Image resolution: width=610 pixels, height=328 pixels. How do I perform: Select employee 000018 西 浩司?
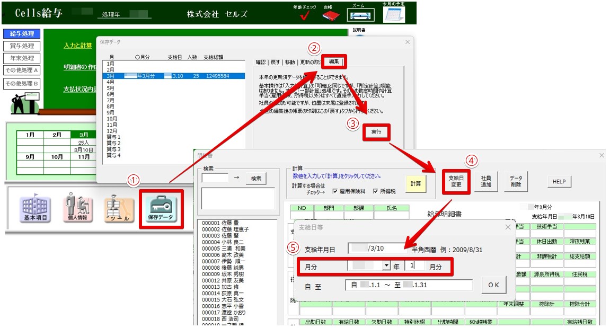220,318
